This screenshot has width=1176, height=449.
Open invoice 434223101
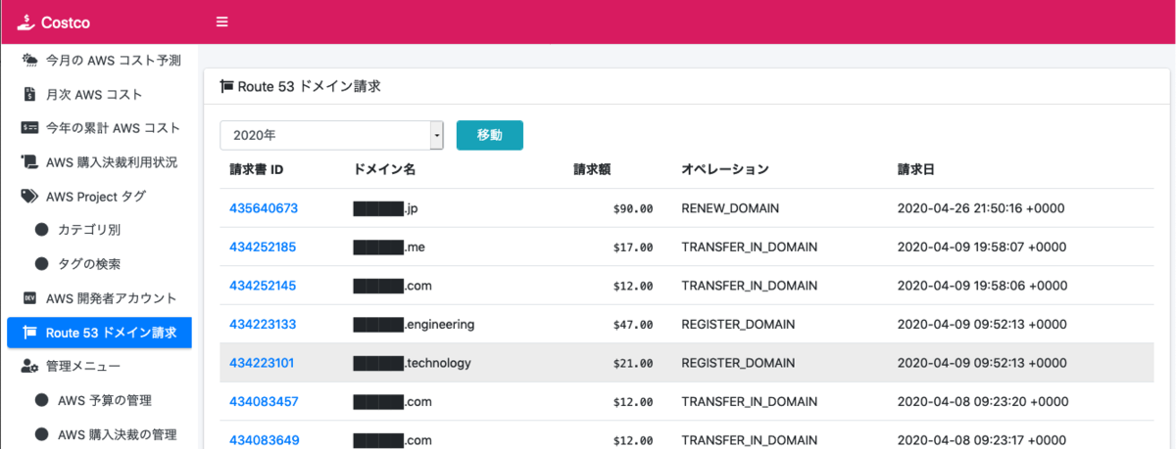click(262, 363)
